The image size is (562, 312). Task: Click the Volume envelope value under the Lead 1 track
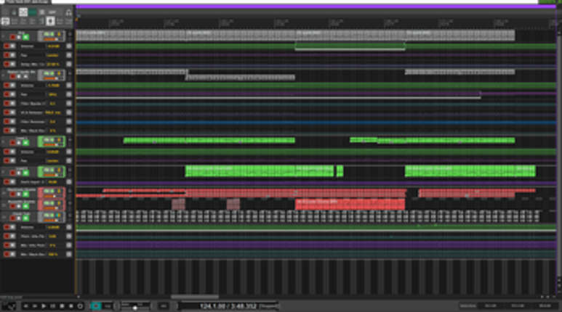coord(53,152)
